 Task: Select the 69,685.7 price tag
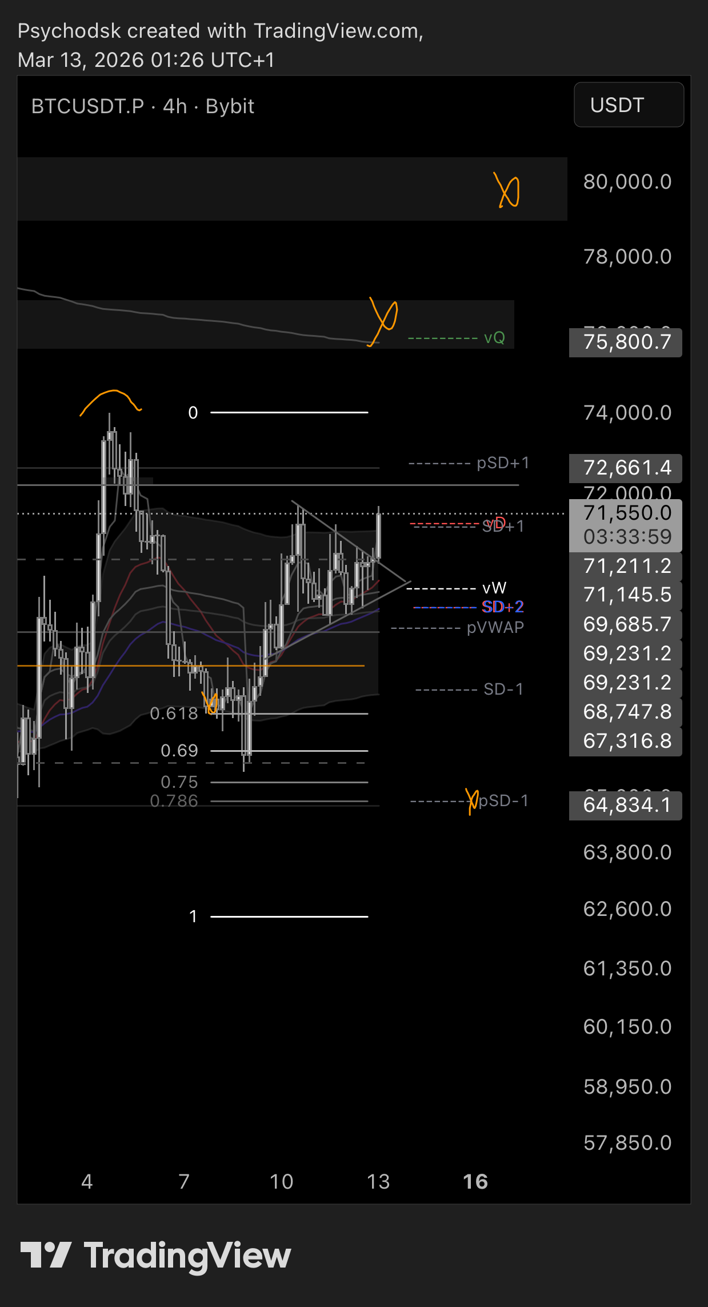coord(626,624)
